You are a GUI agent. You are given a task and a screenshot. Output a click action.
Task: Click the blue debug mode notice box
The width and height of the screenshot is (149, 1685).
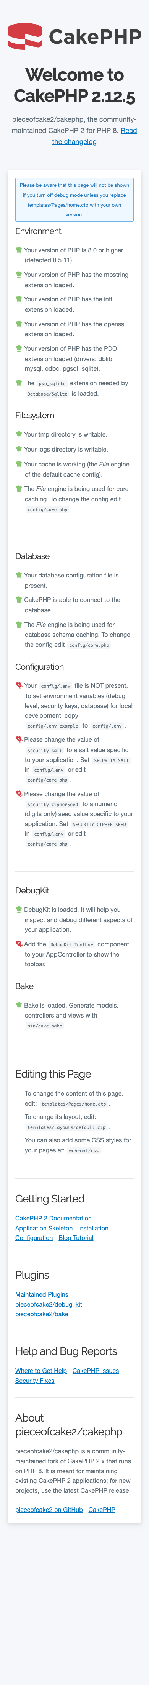[x=74, y=200]
